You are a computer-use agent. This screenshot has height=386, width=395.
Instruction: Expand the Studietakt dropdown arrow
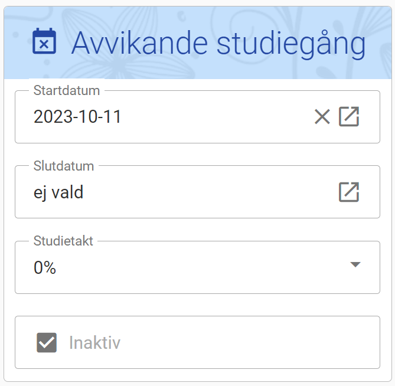pyautogui.click(x=355, y=264)
